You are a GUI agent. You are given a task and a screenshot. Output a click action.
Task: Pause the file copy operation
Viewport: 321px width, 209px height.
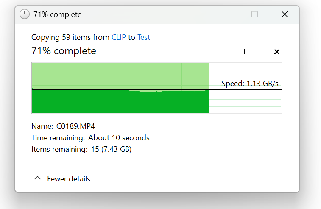246,52
